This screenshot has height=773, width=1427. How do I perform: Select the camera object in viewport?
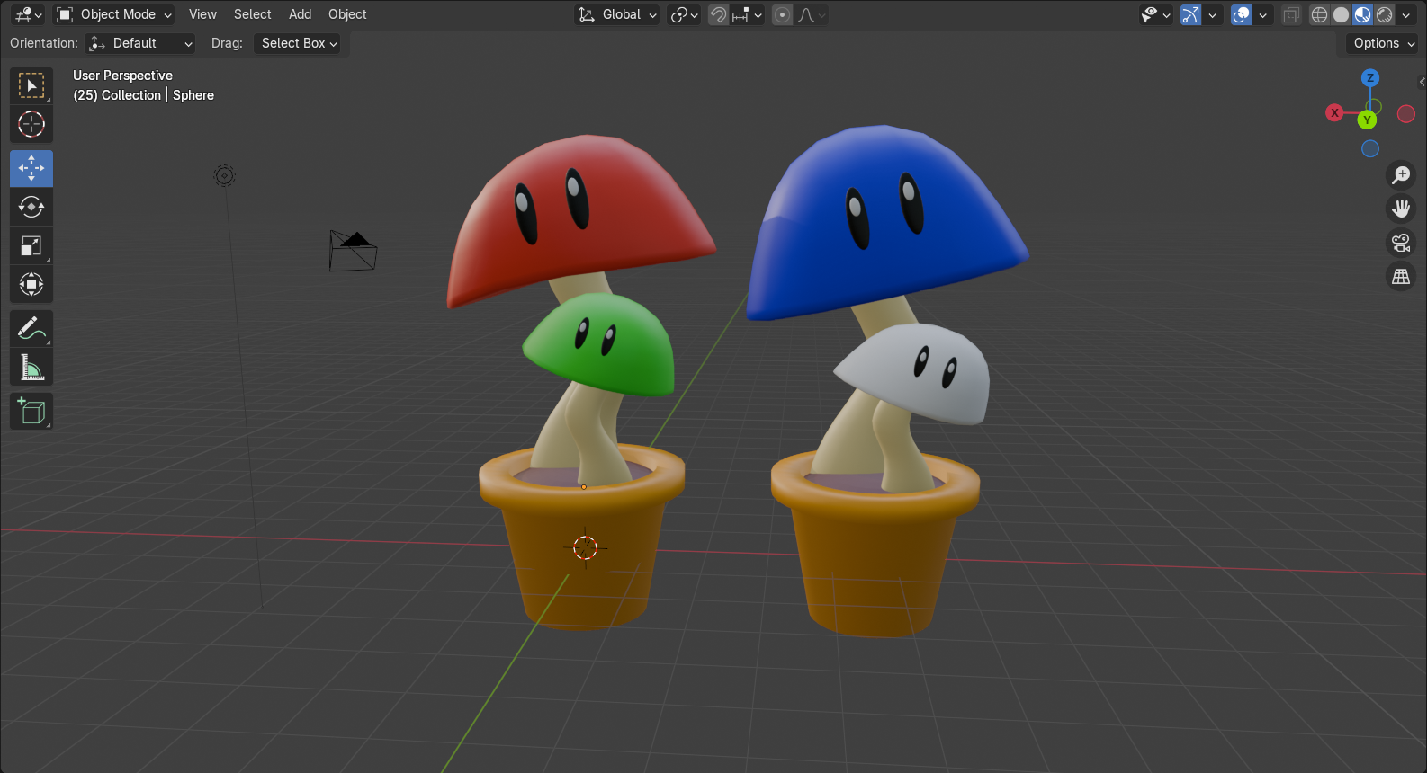coord(353,251)
